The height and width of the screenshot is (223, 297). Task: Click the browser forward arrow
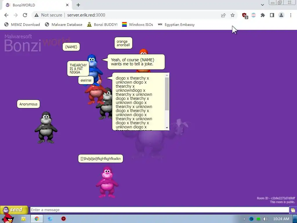click(16, 15)
